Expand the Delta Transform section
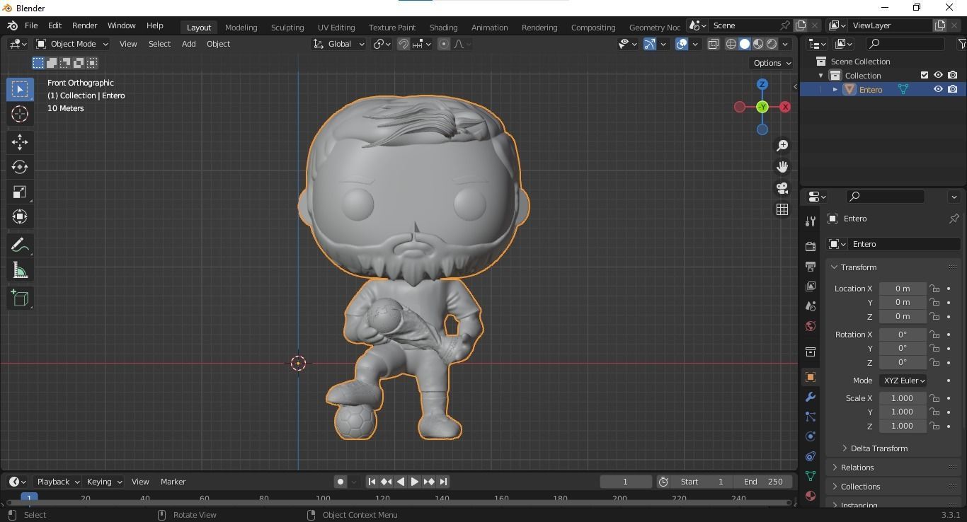967x522 pixels. point(878,448)
